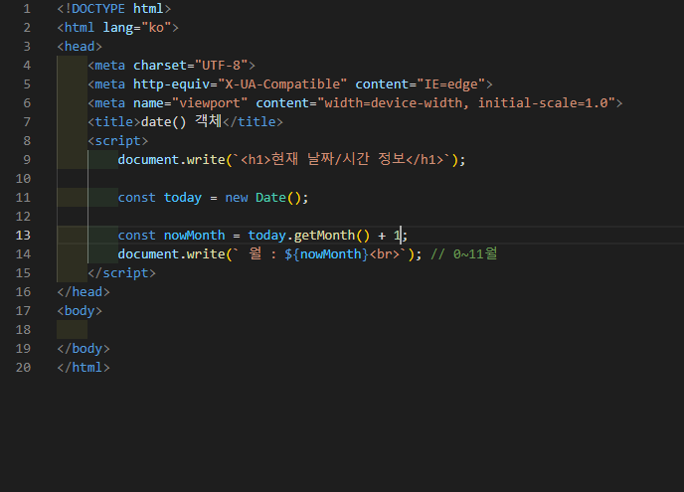
Task: Click the lang attribute on the html tag
Action: click(118, 28)
